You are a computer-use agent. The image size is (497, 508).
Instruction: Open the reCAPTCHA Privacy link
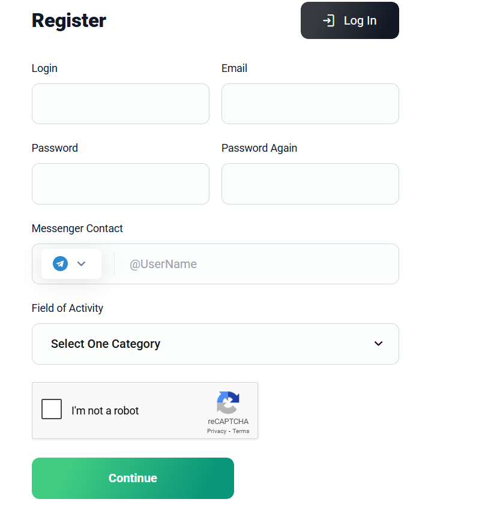tap(217, 431)
